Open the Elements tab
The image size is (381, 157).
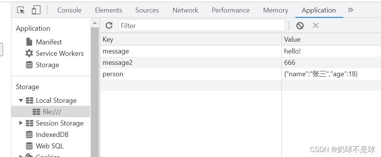[109, 10]
